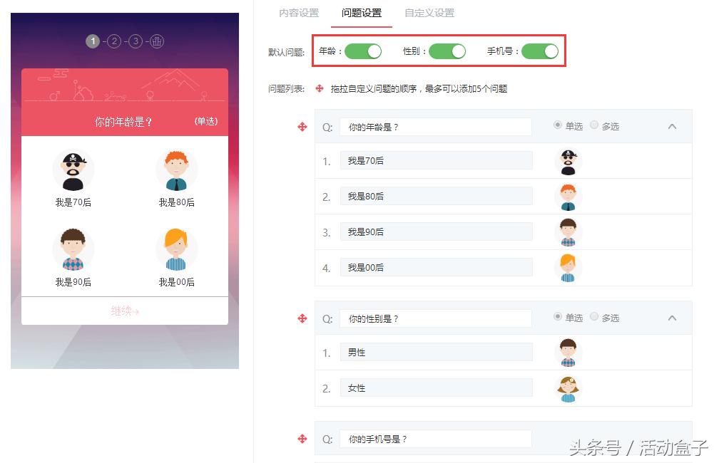This screenshot has width=719, height=463.
Task: Open the 自定义设置 tab
Action: pyautogui.click(x=428, y=13)
